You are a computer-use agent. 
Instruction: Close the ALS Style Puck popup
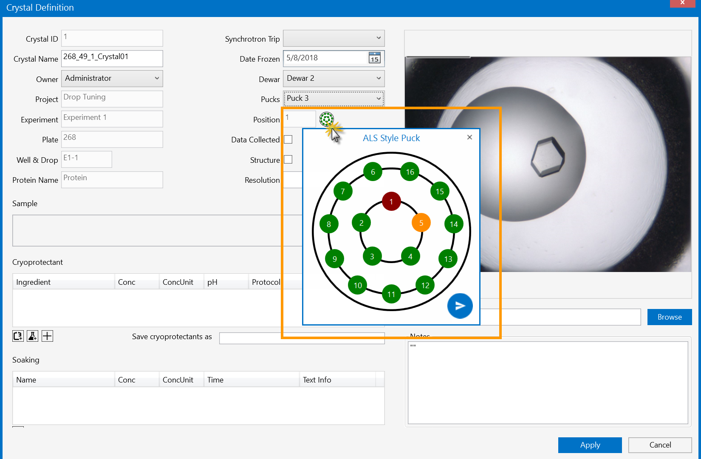469,137
